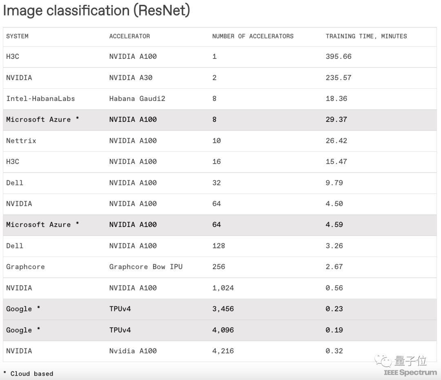Image resolution: width=441 pixels, height=380 pixels.
Task: Click the WeChat logo watermark icon
Action: [384, 361]
